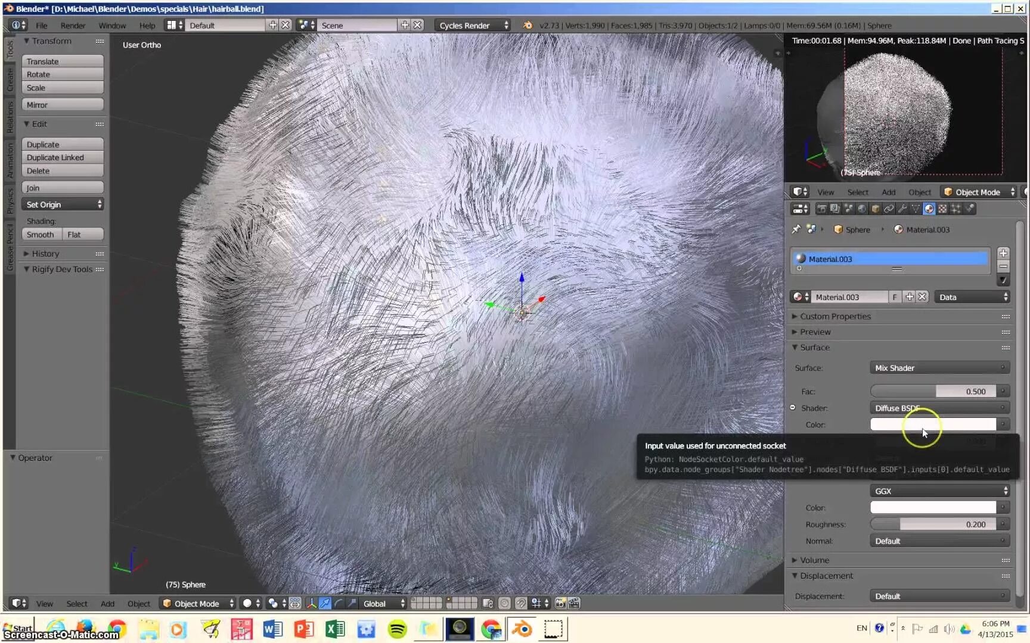Image resolution: width=1030 pixels, height=643 pixels.
Task: Toggle fake user F for Material.003
Action: [x=894, y=297]
